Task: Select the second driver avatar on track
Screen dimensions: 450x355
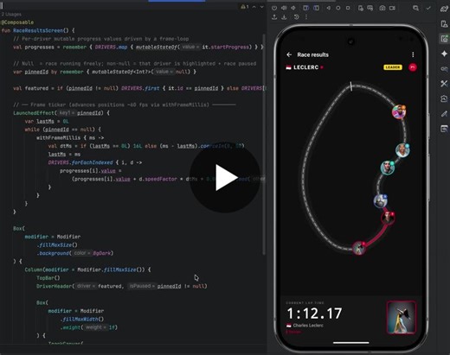Action: (402, 150)
